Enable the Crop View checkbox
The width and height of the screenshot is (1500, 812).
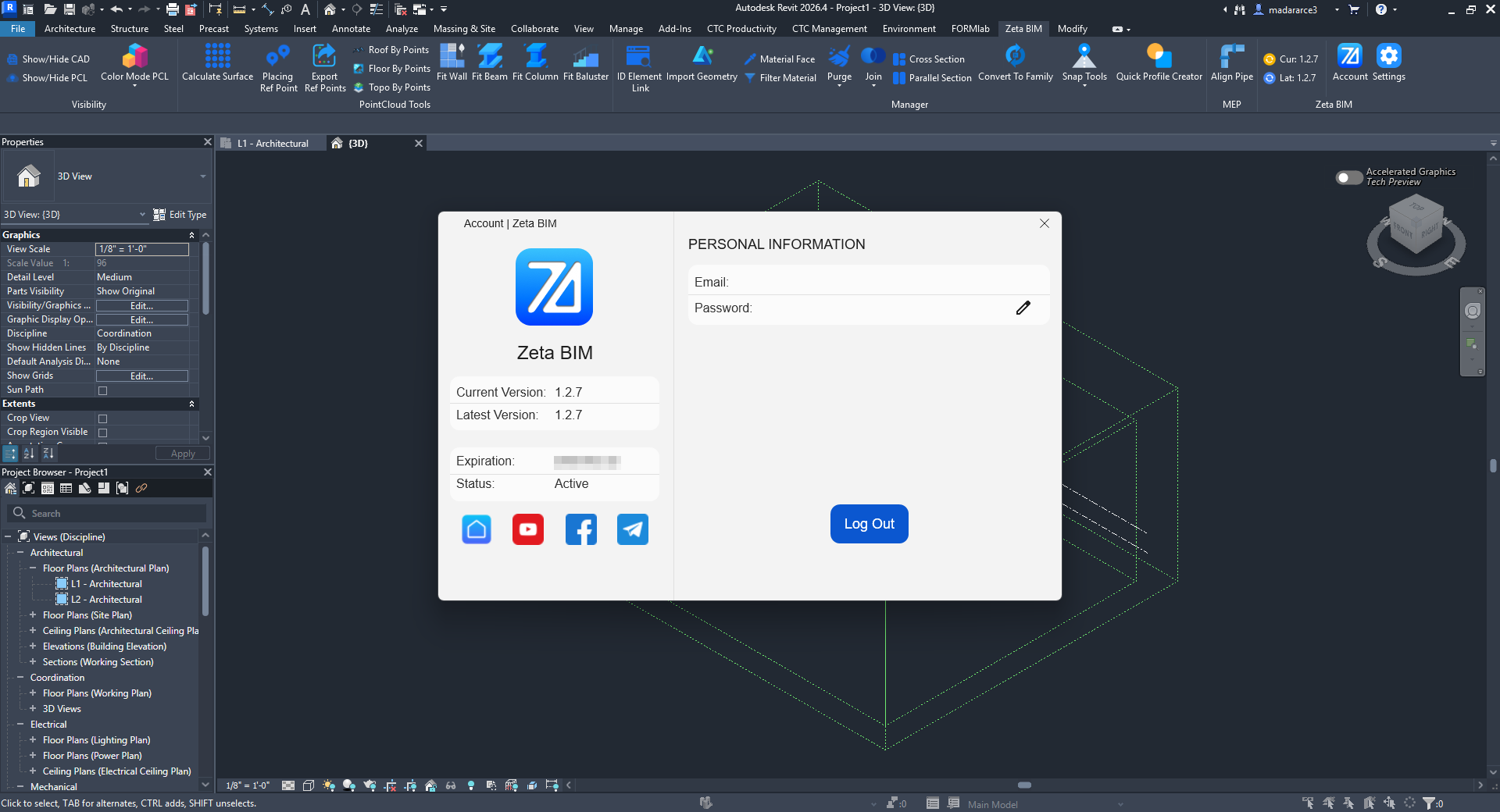(x=102, y=418)
